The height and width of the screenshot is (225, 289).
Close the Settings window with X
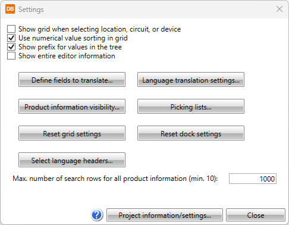pos(279,9)
